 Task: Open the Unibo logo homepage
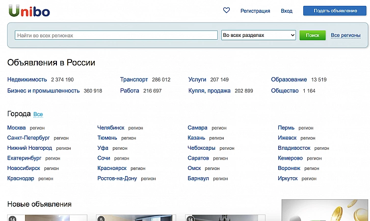point(29,11)
